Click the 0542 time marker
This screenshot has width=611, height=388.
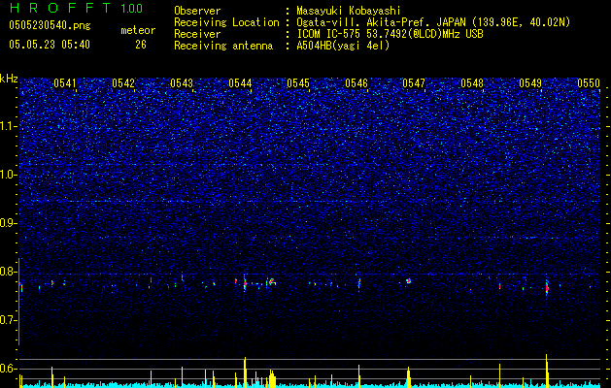[123, 82]
